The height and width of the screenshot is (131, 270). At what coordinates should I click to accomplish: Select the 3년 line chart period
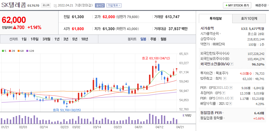pyautogui.click(x=66, y=39)
